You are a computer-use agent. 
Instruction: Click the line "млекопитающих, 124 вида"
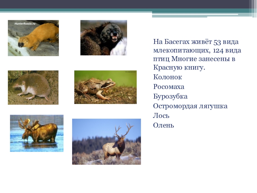(x=197, y=51)
